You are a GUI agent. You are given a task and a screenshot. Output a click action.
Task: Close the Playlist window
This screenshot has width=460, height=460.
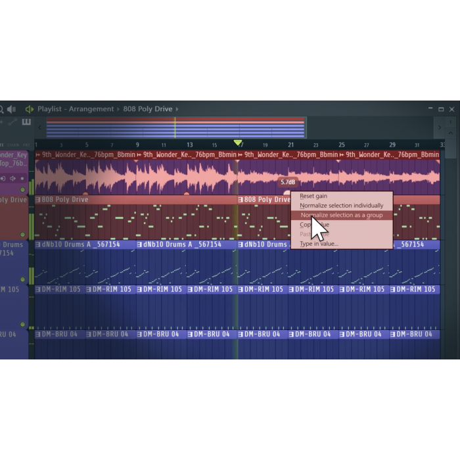(452, 110)
